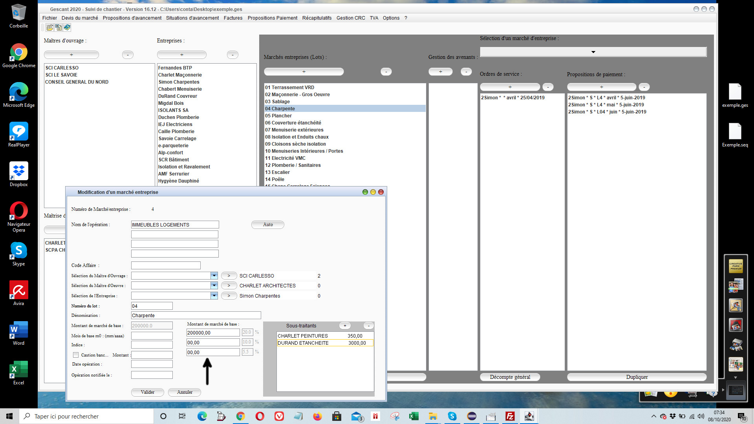Remove an Ordre de service
The image size is (754, 424).
tap(548, 87)
